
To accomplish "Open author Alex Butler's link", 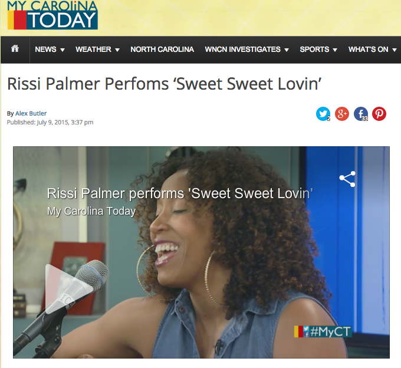I will [31, 113].
